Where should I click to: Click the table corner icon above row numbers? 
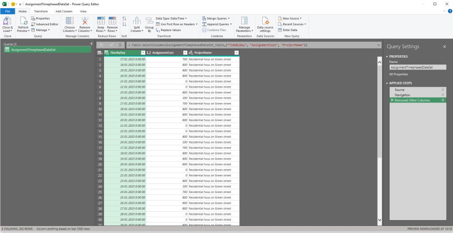[x=100, y=53]
